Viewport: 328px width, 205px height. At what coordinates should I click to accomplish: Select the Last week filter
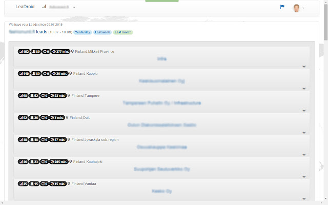[102, 32]
